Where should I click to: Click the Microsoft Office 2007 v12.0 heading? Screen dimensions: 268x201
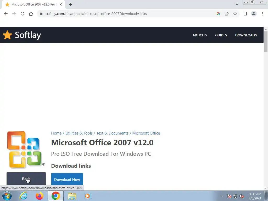tap(102, 143)
